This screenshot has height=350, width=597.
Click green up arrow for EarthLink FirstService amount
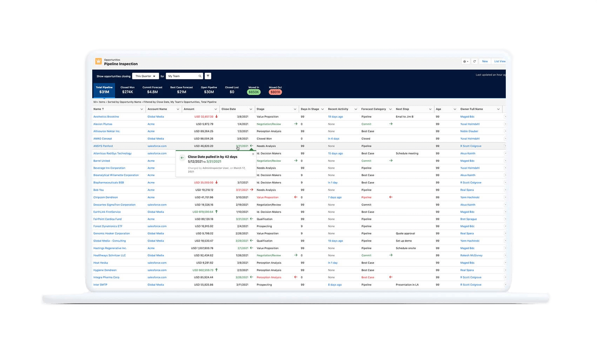click(216, 212)
